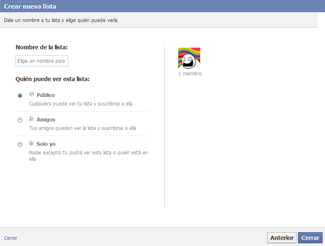The width and height of the screenshot is (325, 246).
Task: Click the globe icon next to Público
Action: click(31, 94)
